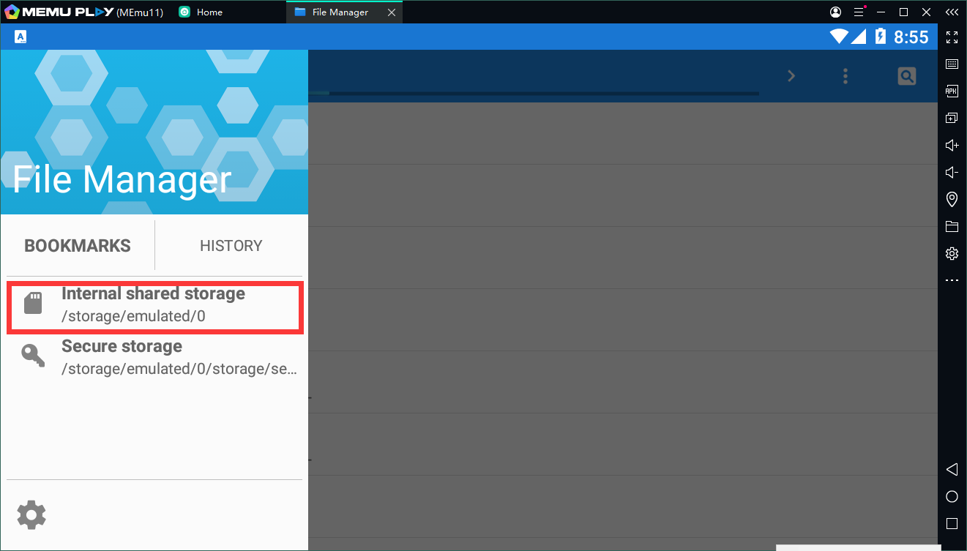Click the install APK icon
The height and width of the screenshot is (551, 967).
point(952,91)
